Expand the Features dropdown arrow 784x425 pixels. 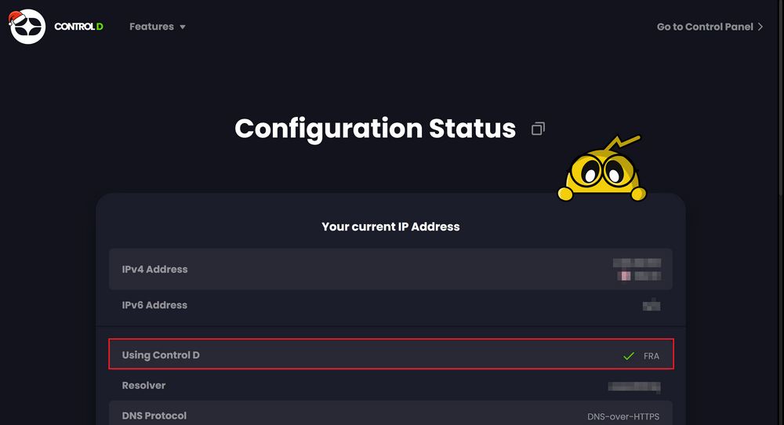click(x=183, y=27)
